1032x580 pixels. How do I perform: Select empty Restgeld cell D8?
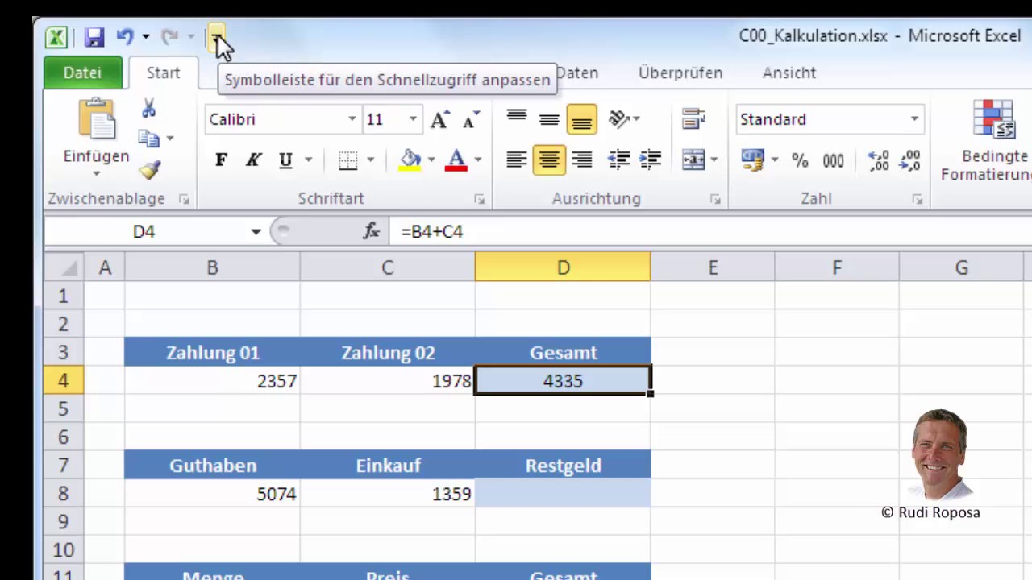[563, 494]
